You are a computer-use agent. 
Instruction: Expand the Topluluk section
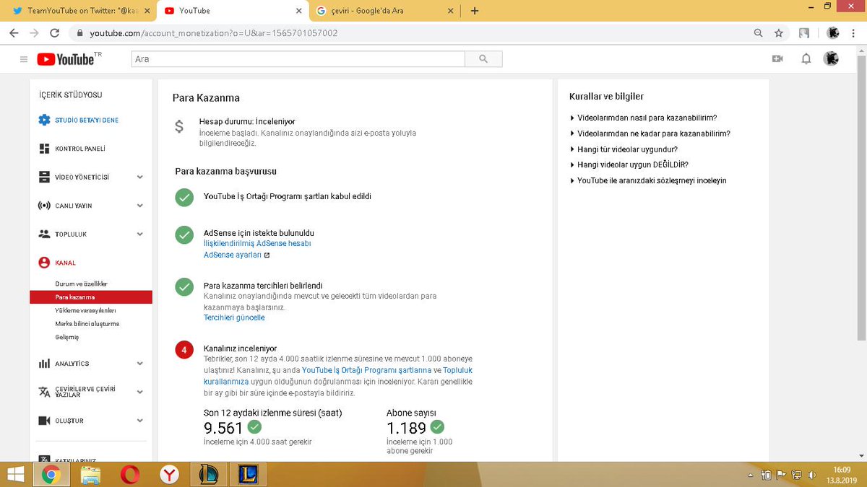point(140,234)
